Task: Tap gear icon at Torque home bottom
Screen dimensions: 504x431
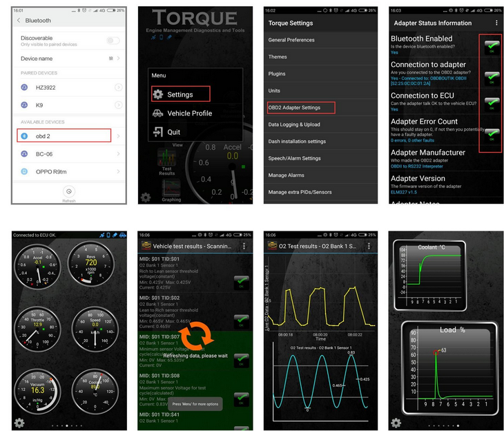Action: click(x=146, y=197)
